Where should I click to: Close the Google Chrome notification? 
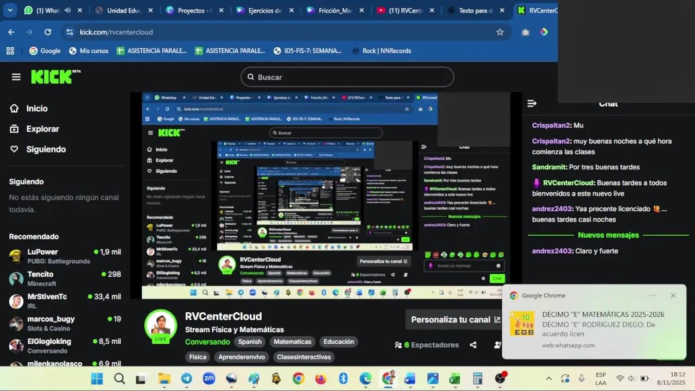point(673,295)
